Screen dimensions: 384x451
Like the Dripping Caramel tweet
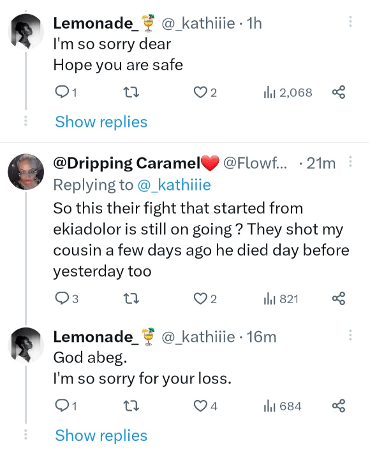click(202, 298)
